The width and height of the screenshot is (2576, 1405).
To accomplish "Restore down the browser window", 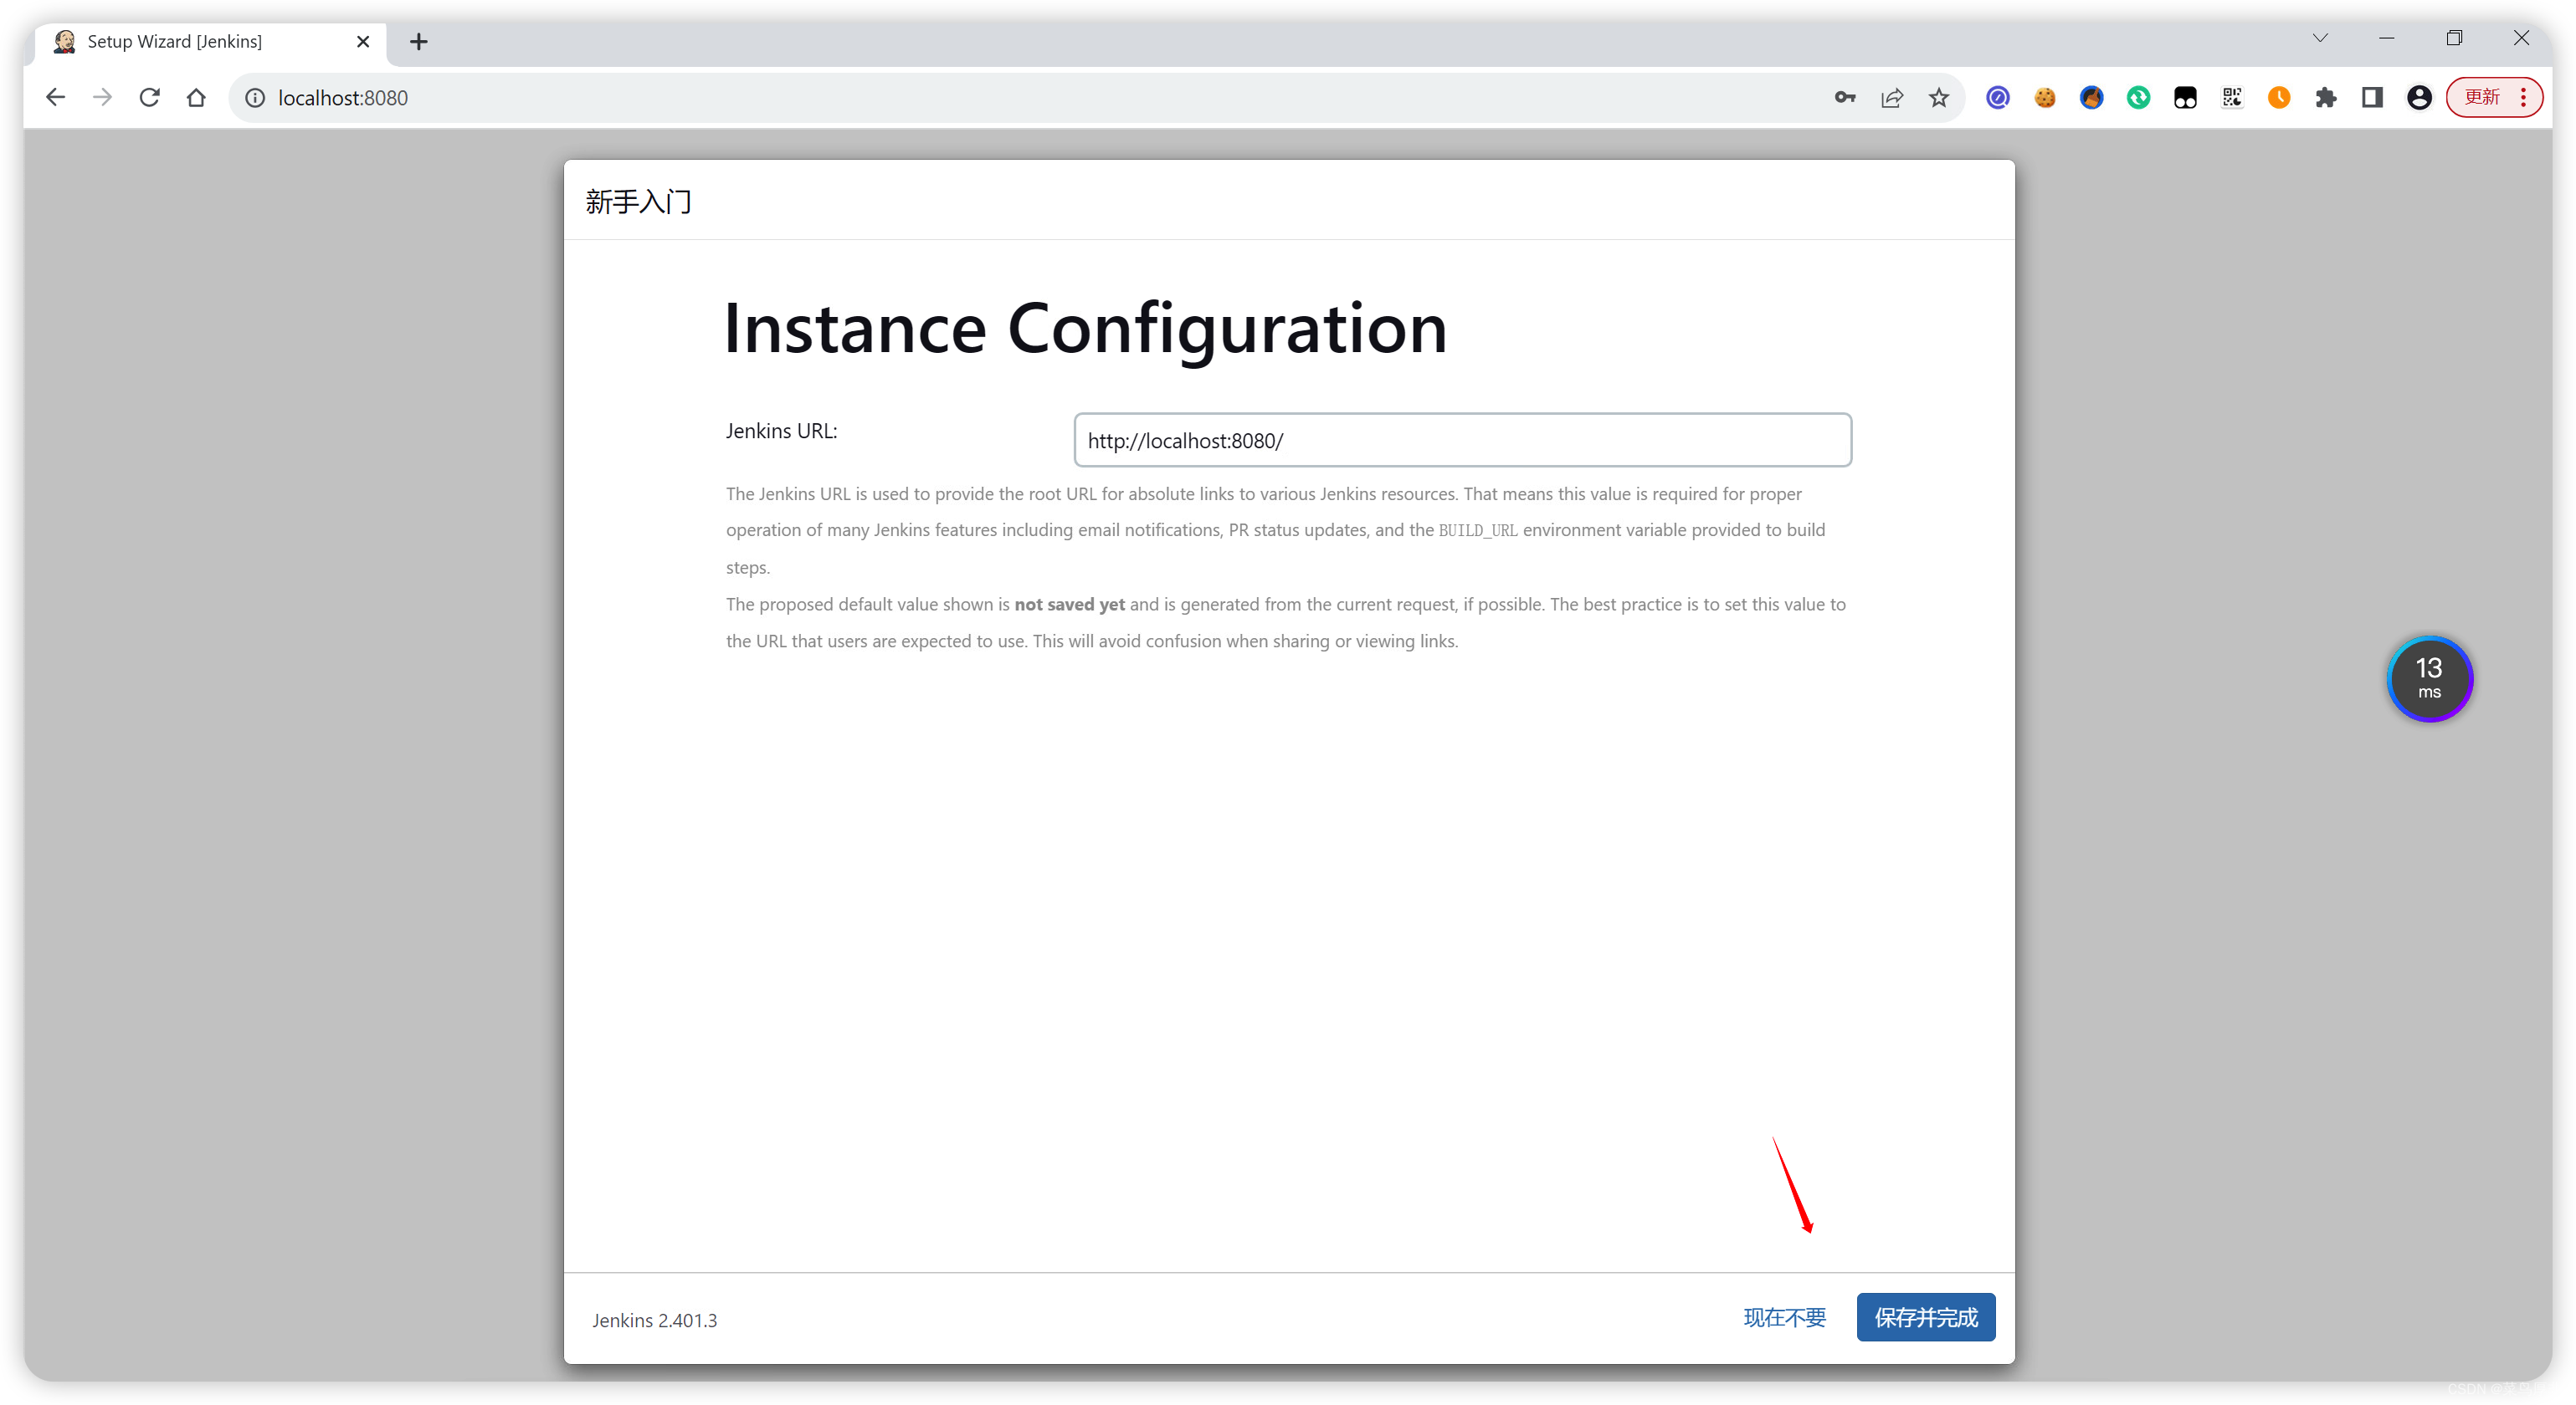I will pos(2454,38).
